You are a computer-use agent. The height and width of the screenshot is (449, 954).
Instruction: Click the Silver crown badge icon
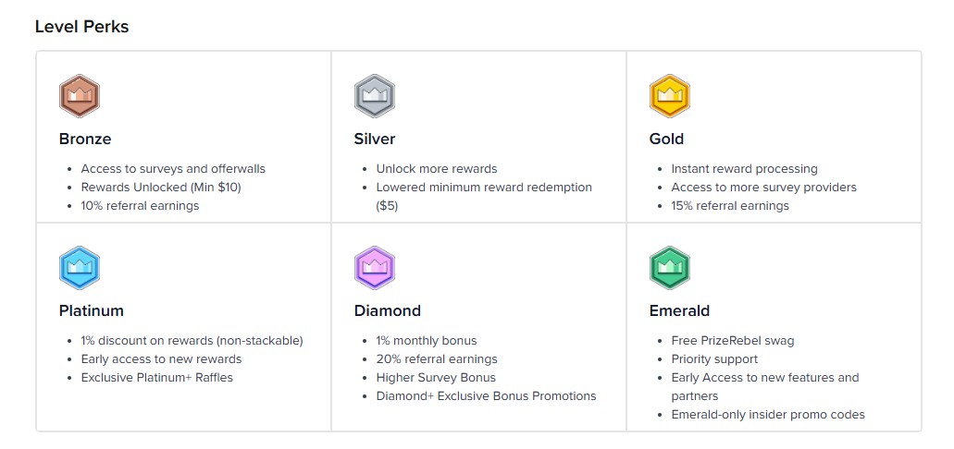pos(374,96)
